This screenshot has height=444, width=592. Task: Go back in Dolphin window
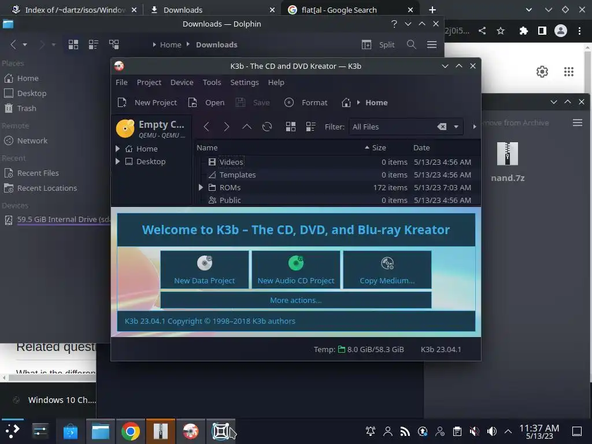13,45
